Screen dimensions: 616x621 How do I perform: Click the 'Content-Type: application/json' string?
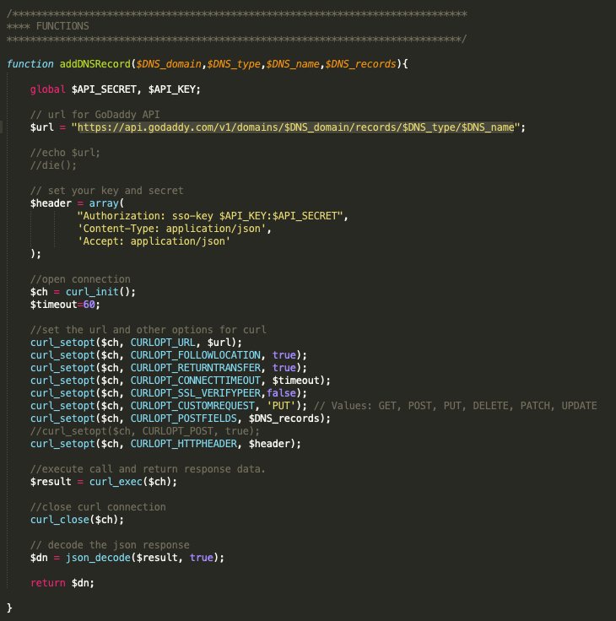(171, 229)
